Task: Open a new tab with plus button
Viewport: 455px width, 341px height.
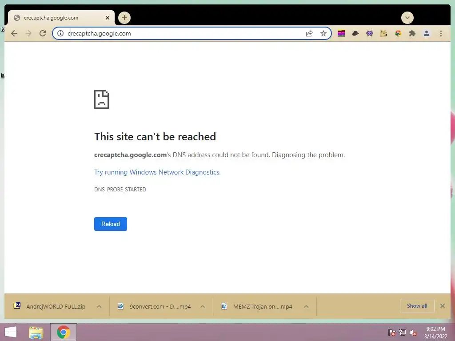Action: 124,18
